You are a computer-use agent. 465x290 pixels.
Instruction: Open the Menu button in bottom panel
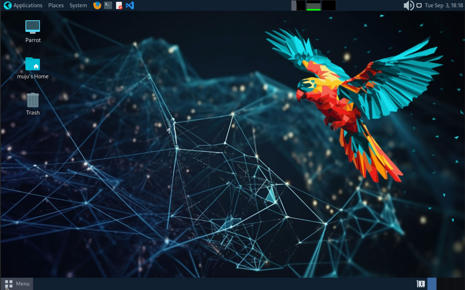(x=17, y=284)
